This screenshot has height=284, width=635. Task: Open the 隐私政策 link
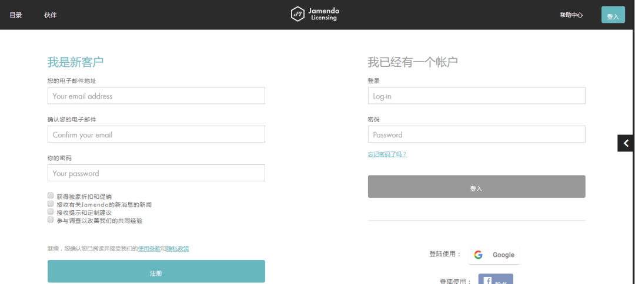(x=178, y=248)
